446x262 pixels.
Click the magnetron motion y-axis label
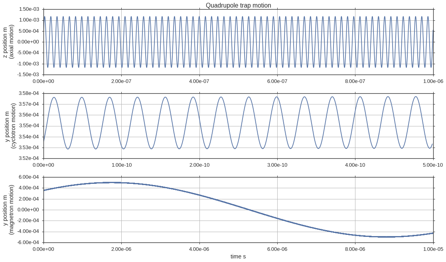tap(8, 209)
